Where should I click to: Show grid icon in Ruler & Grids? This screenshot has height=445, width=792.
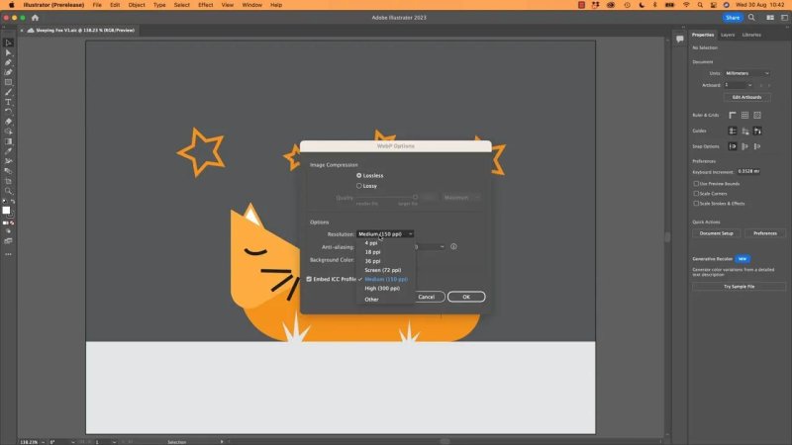coord(745,115)
